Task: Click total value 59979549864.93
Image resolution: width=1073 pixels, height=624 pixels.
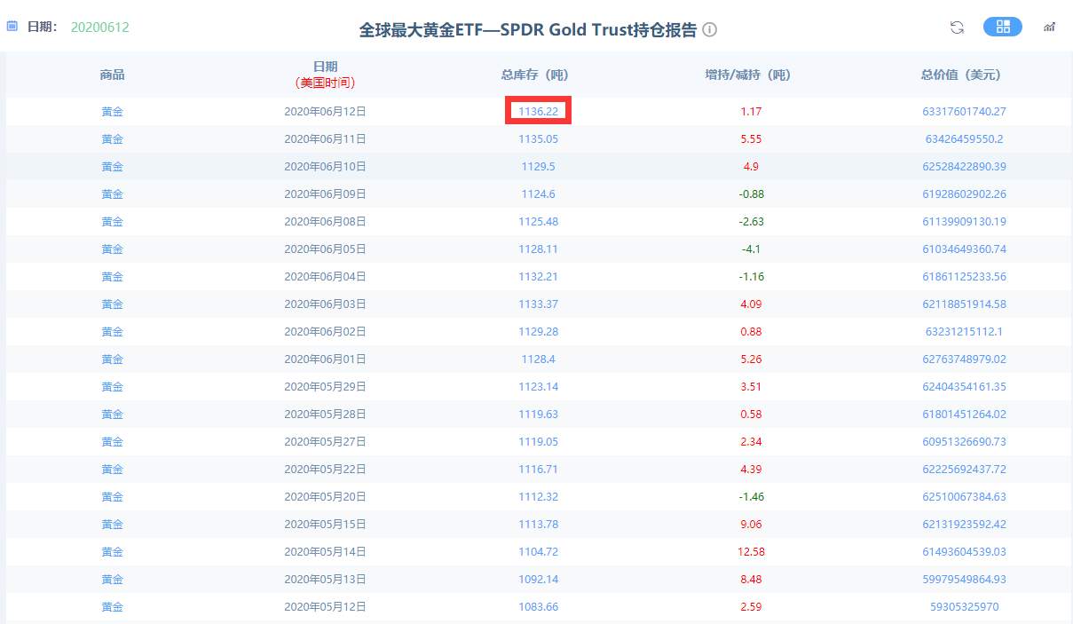Action: (965, 580)
